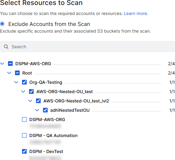Uncheck the AWS-ORG-Nested-OU_test_lvl2 checkbox
This screenshot has height=160, width=175.
click(x=38, y=101)
